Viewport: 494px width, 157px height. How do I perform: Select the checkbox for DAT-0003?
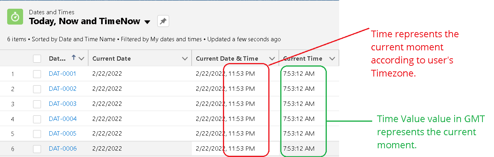click(x=37, y=104)
